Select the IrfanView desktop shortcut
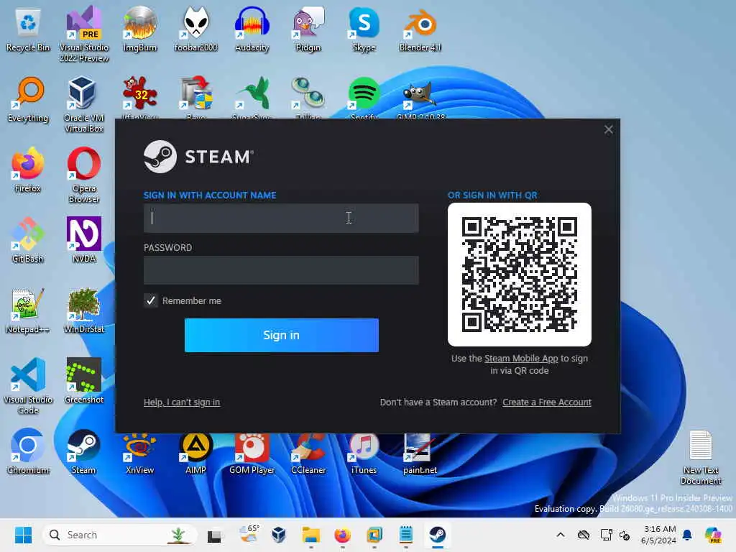Image resolution: width=736 pixels, height=552 pixels. click(x=140, y=97)
